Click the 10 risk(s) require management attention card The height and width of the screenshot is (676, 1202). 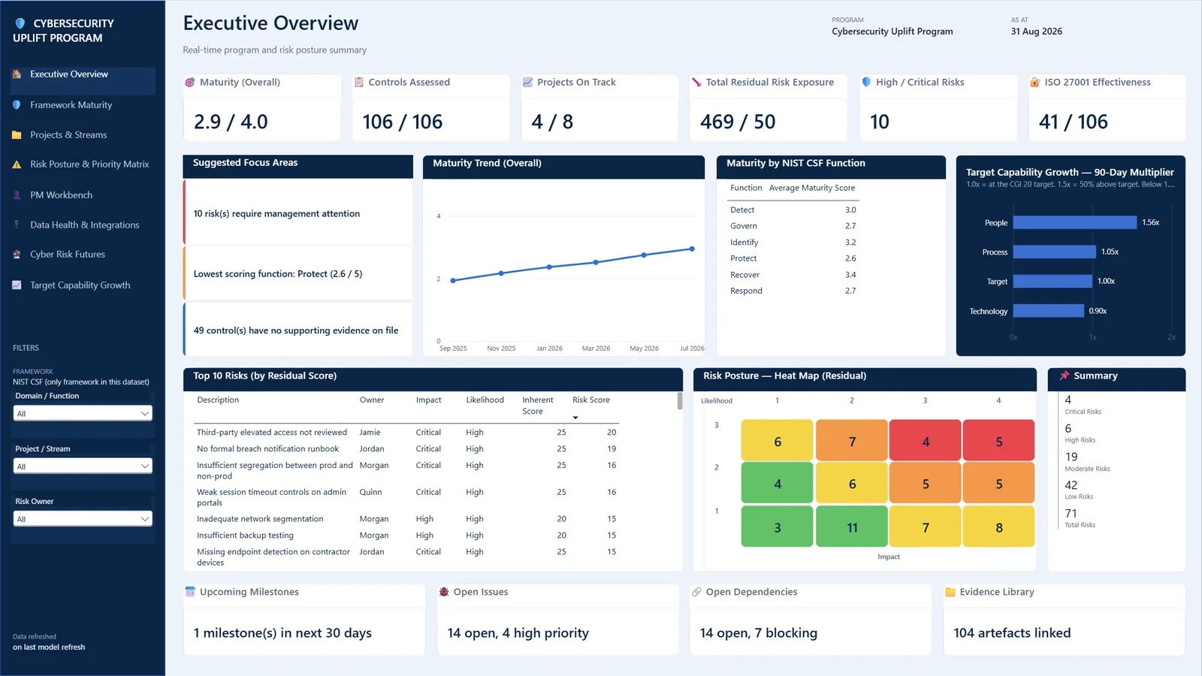(x=298, y=213)
